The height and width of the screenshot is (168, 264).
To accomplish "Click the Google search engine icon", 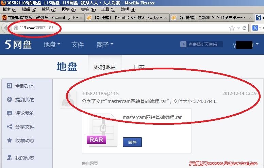I will [255, 28].
